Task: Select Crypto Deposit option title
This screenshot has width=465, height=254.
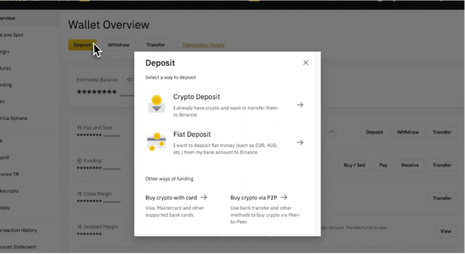Action: tap(196, 97)
